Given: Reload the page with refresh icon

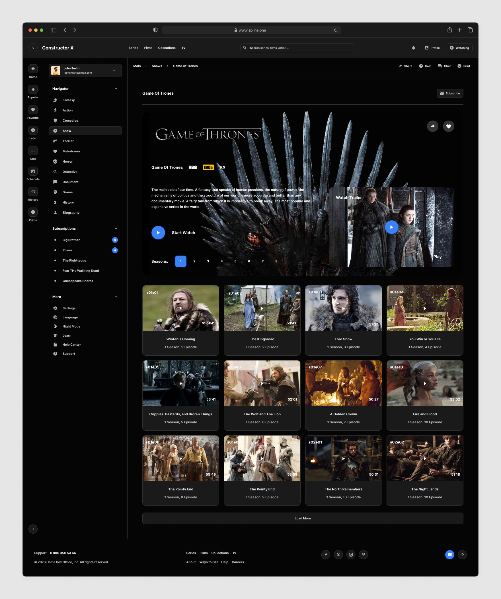Looking at the screenshot, I should (x=336, y=30).
